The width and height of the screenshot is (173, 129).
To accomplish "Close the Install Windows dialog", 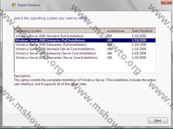I will 166,2.
